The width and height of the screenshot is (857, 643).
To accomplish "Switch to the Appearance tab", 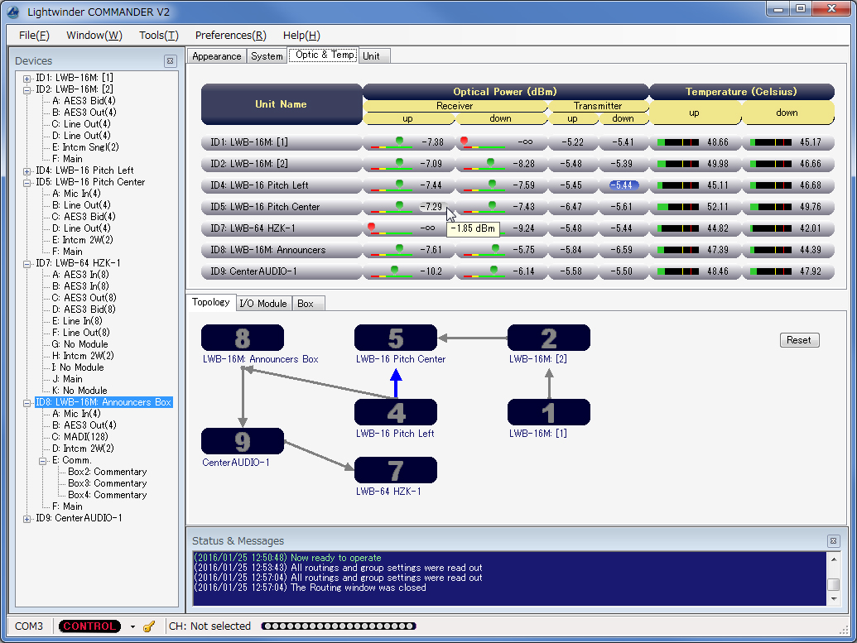I will click(x=216, y=56).
